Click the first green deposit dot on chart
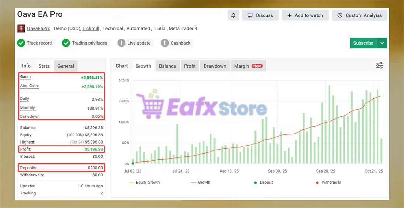Viewport: 404px width, 208px height. (x=133, y=163)
